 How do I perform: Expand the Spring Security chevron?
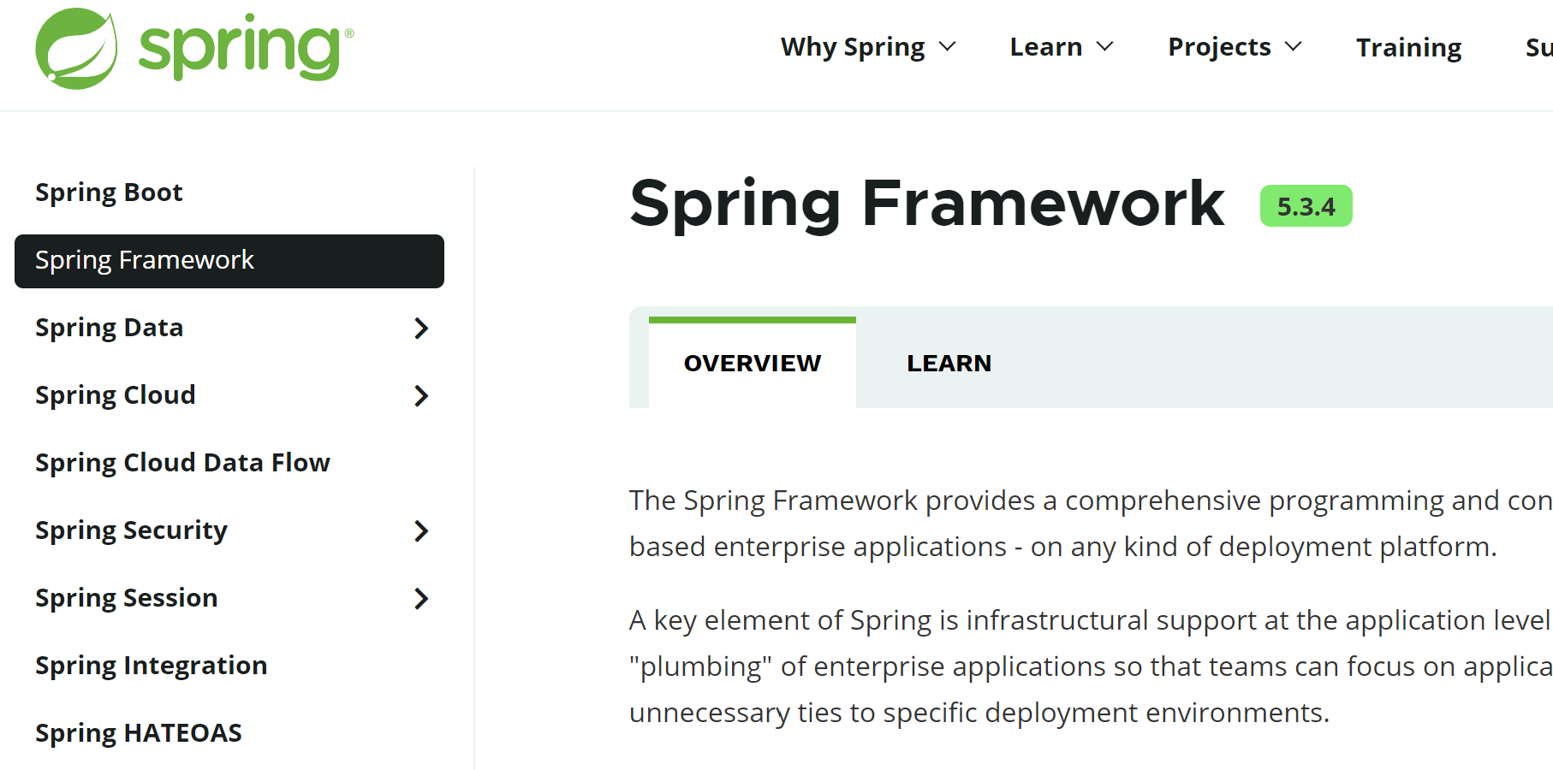[x=421, y=531]
